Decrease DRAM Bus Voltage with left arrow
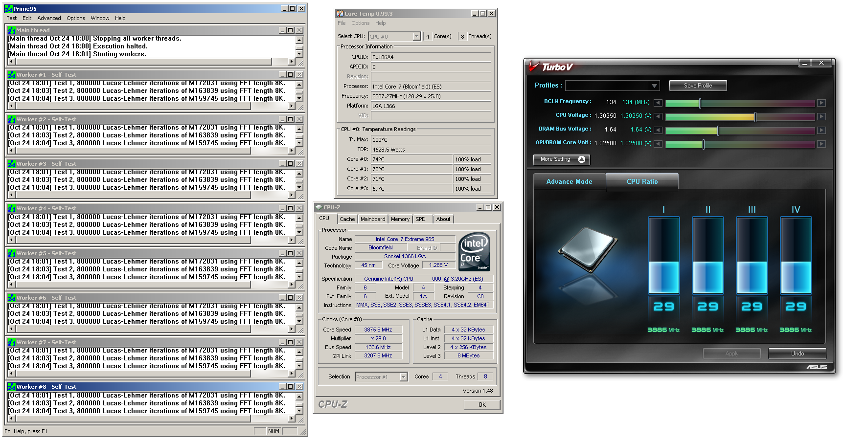Image resolution: width=844 pixels, height=442 pixels. pyautogui.click(x=658, y=130)
